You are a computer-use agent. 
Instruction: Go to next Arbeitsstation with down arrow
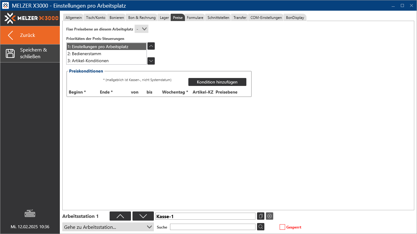coord(143,216)
